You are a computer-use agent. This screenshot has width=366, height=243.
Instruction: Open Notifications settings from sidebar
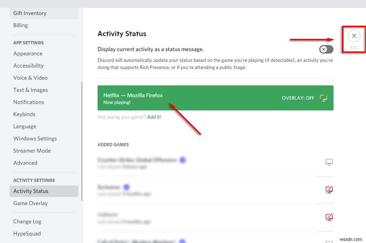29,102
